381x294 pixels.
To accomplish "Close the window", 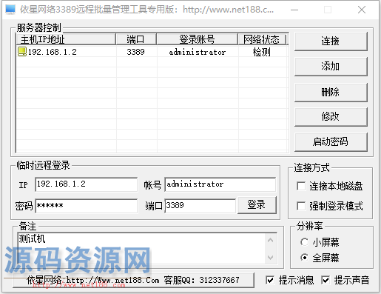I will pos(362,10).
